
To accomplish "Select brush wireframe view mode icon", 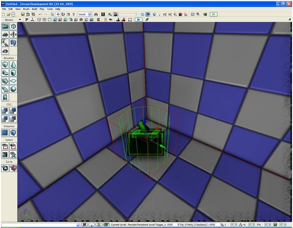I will [x=39, y=20].
